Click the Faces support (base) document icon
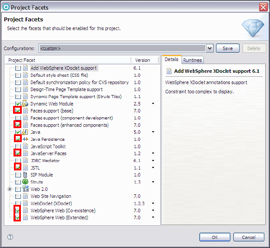This screenshot has height=248, width=270. coord(25,111)
